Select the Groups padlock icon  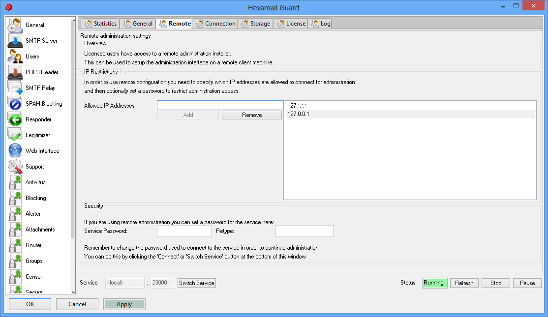click(x=15, y=261)
